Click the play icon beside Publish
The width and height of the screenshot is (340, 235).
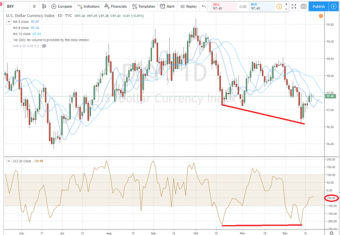[x=333, y=7]
